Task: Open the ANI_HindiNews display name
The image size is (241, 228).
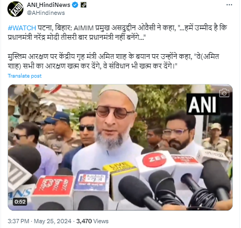Action: [48, 5]
